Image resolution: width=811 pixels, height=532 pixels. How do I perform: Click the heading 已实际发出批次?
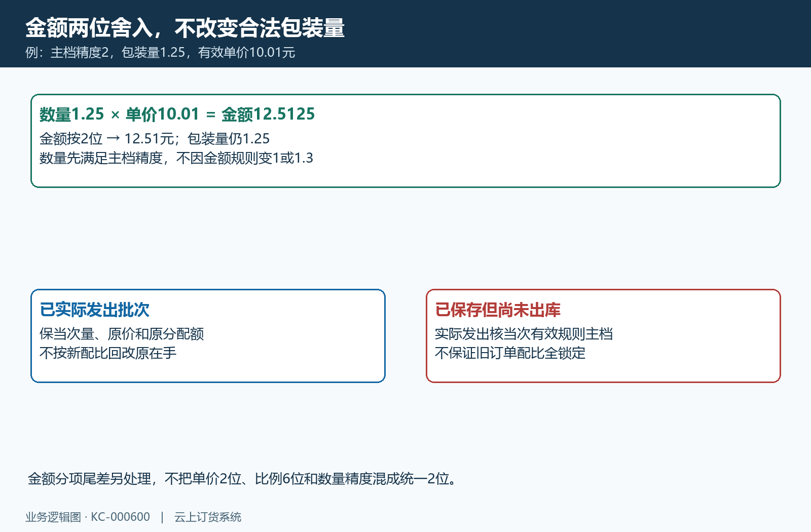point(95,310)
